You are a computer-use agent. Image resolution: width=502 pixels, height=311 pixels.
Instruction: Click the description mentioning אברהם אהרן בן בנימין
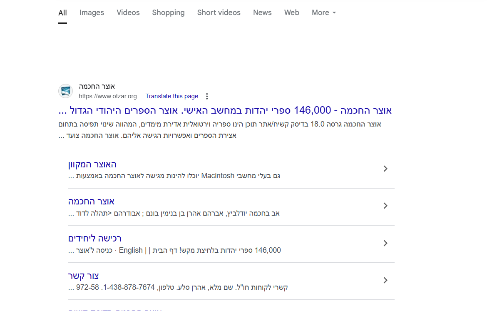point(174,214)
